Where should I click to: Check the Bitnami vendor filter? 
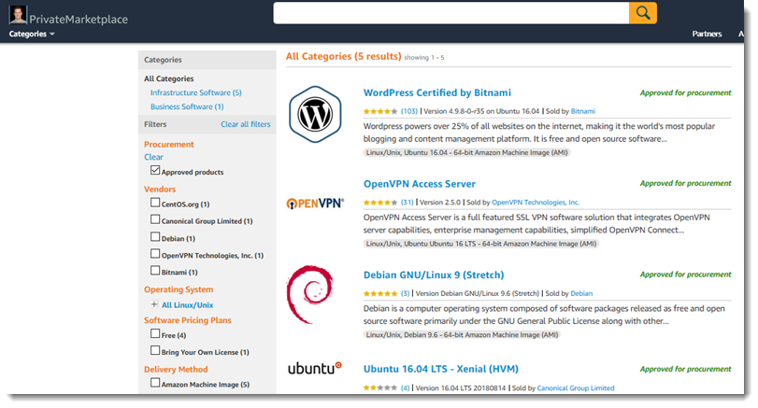155,271
